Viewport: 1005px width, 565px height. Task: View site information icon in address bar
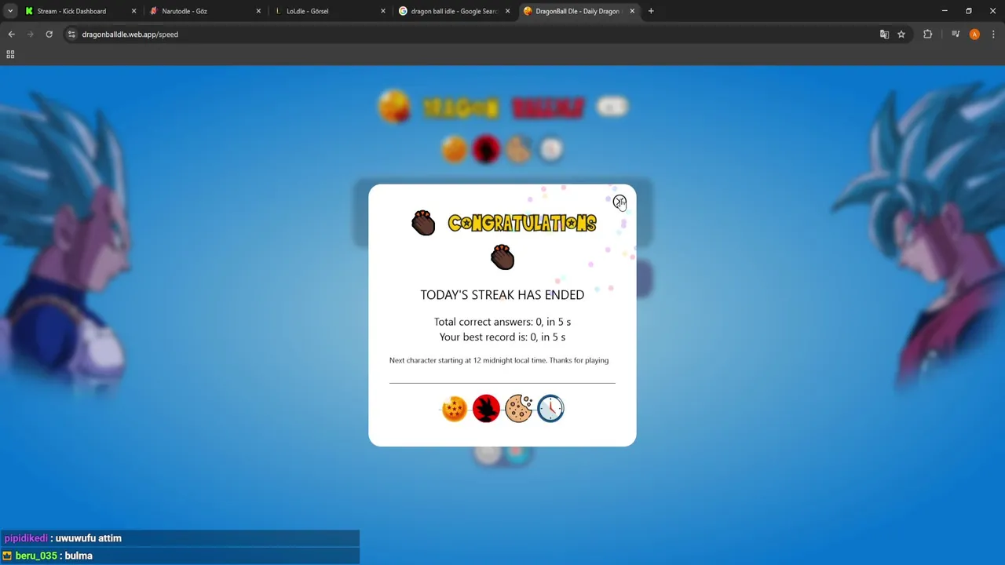point(71,35)
